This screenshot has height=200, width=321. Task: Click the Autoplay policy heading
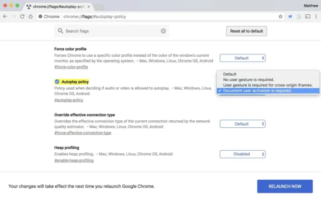coord(75,82)
